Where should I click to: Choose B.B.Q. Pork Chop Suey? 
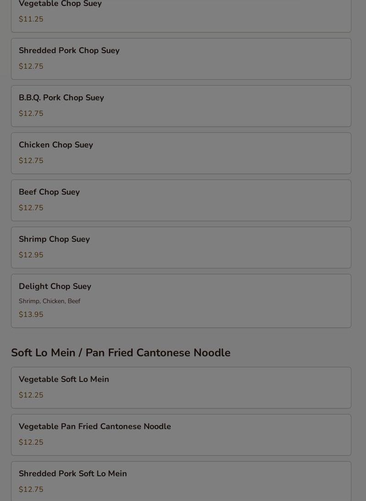[x=181, y=106]
